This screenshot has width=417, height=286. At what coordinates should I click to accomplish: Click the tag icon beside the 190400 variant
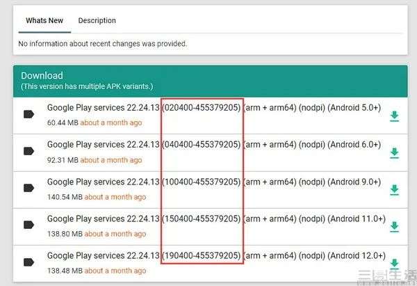click(28, 262)
